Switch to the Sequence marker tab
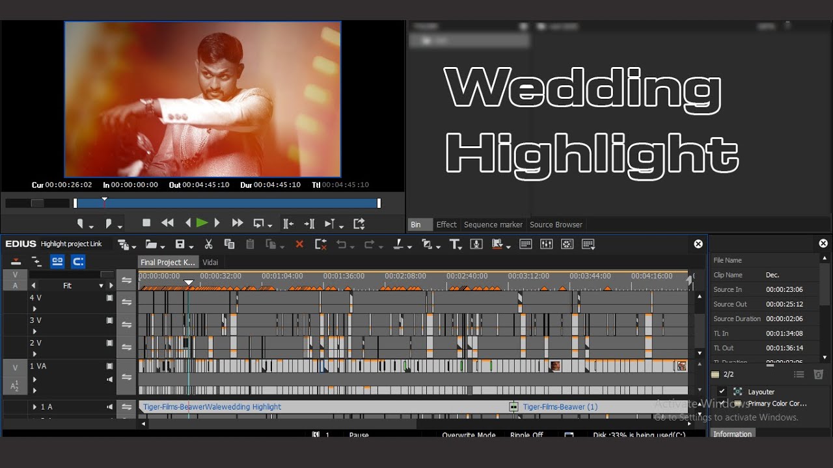Viewport: 833px width, 468px height. point(493,225)
